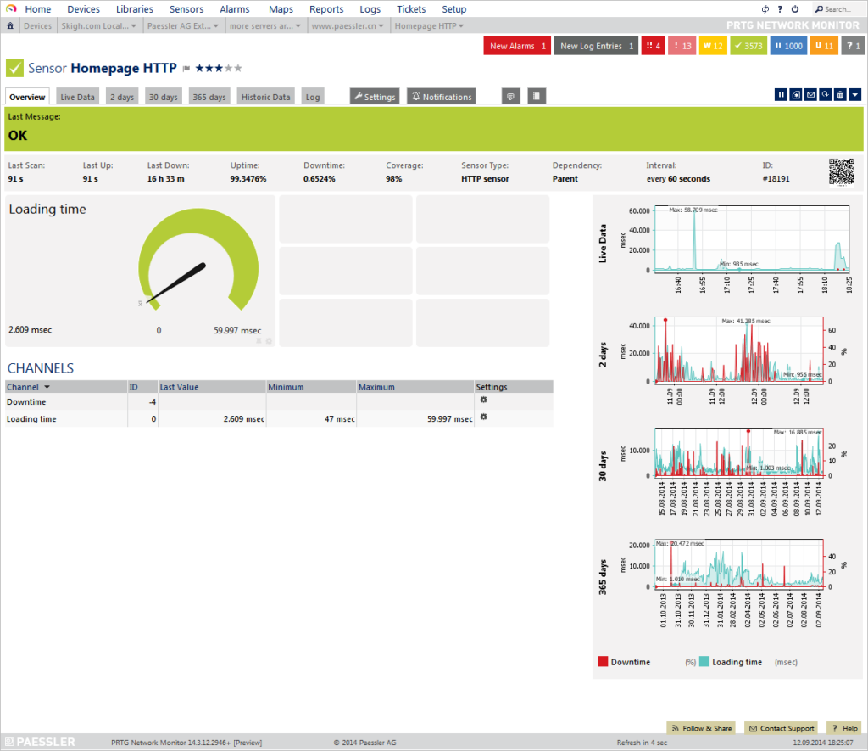Open the sensor comments icon
Image resolution: width=868 pixels, height=751 pixels.
coord(510,96)
